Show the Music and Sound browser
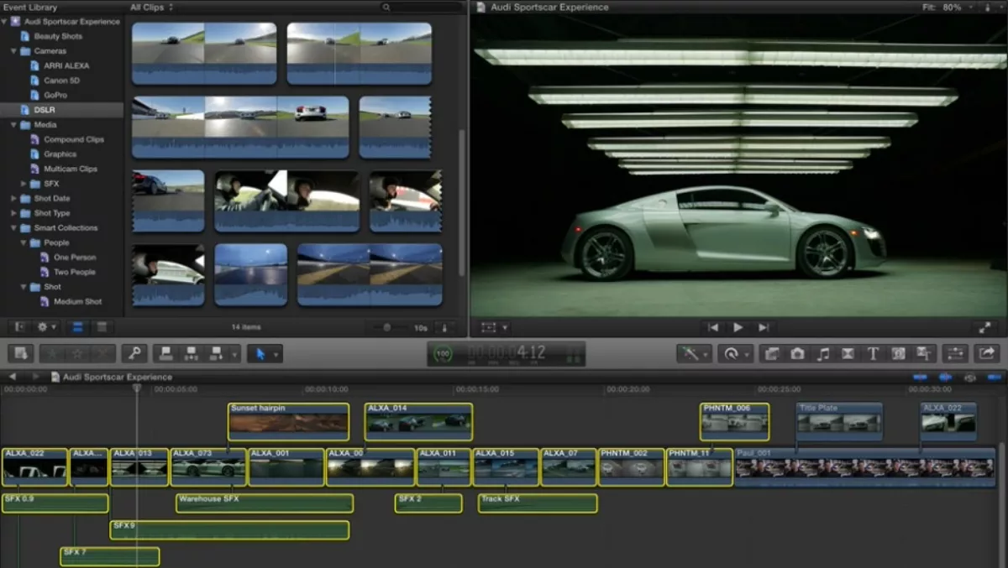 (822, 353)
